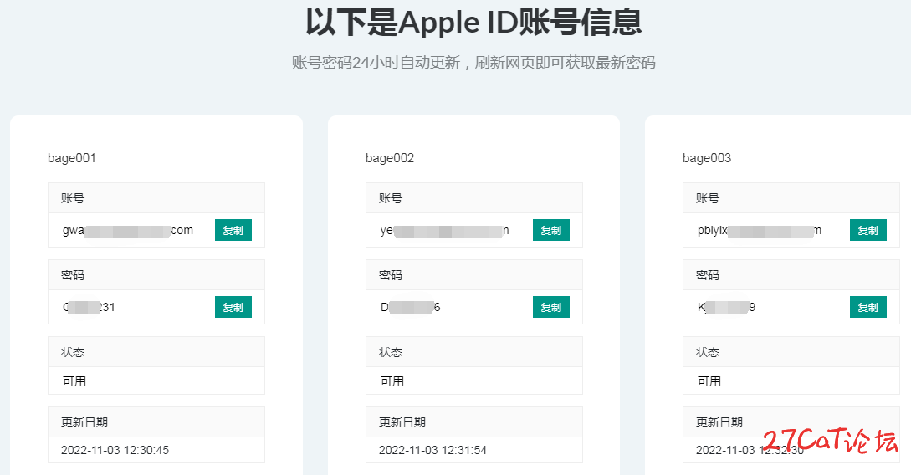Click update date 2022-11-03 12:30:45

tap(115, 450)
